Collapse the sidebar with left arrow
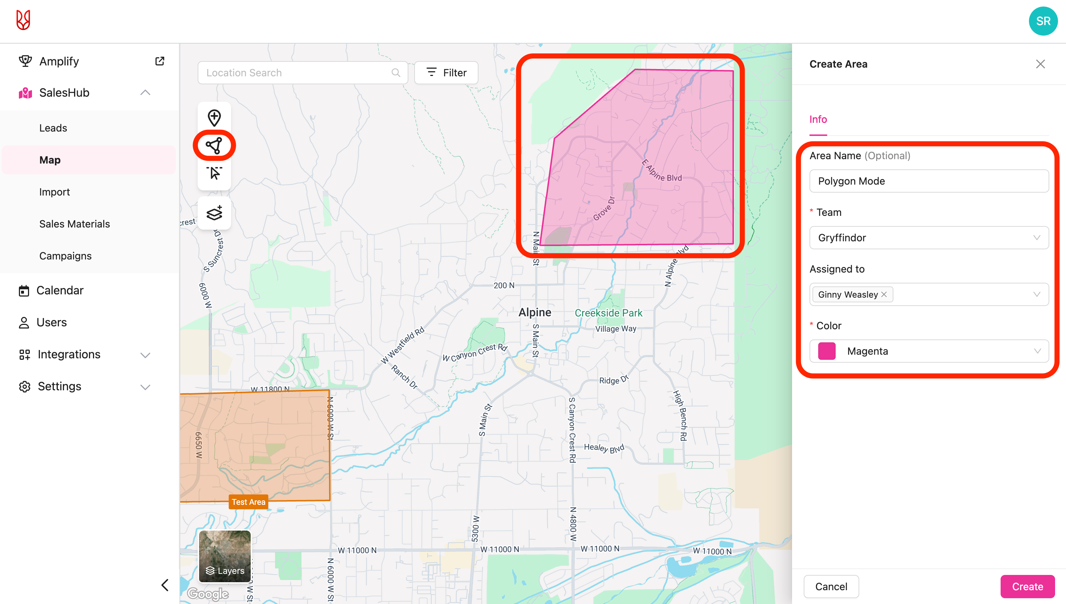The height and width of the screenshot is (604, 1066). (165, 585)
